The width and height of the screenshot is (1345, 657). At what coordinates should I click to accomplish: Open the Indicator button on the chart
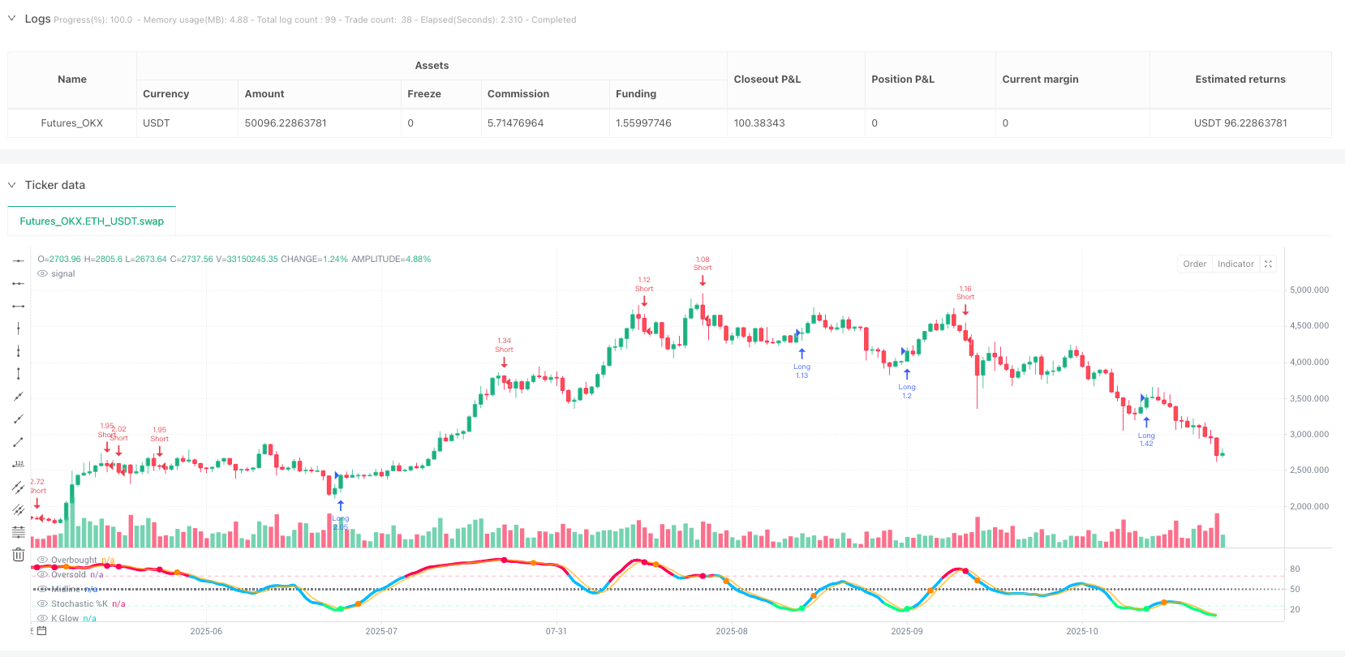[1235, 264]
